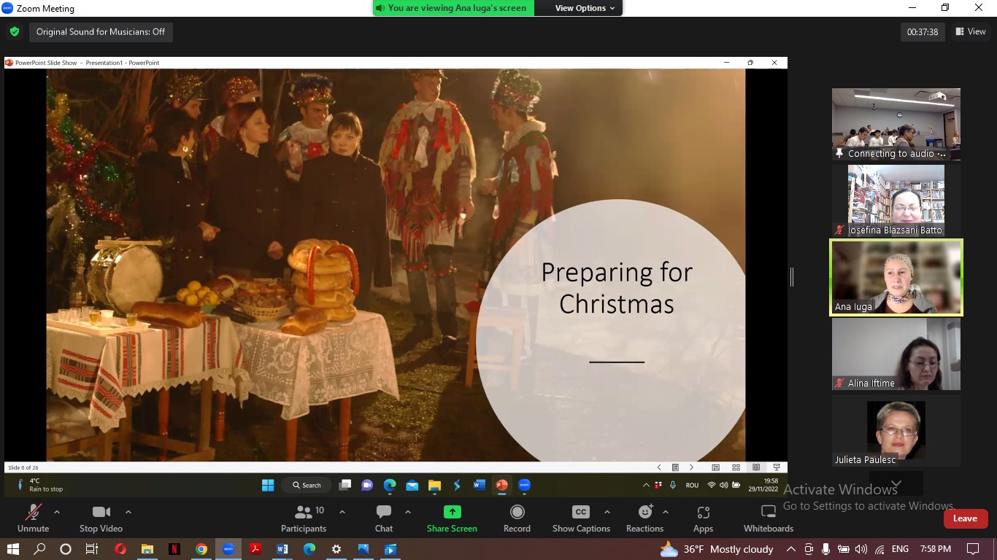Open Opera browser from local taskbar
The width and height of the screenshot is (997, 560).
pos(120,549)
